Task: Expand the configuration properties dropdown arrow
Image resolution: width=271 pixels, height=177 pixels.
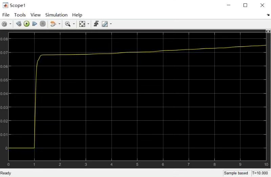Action: (x=11, y=24)
